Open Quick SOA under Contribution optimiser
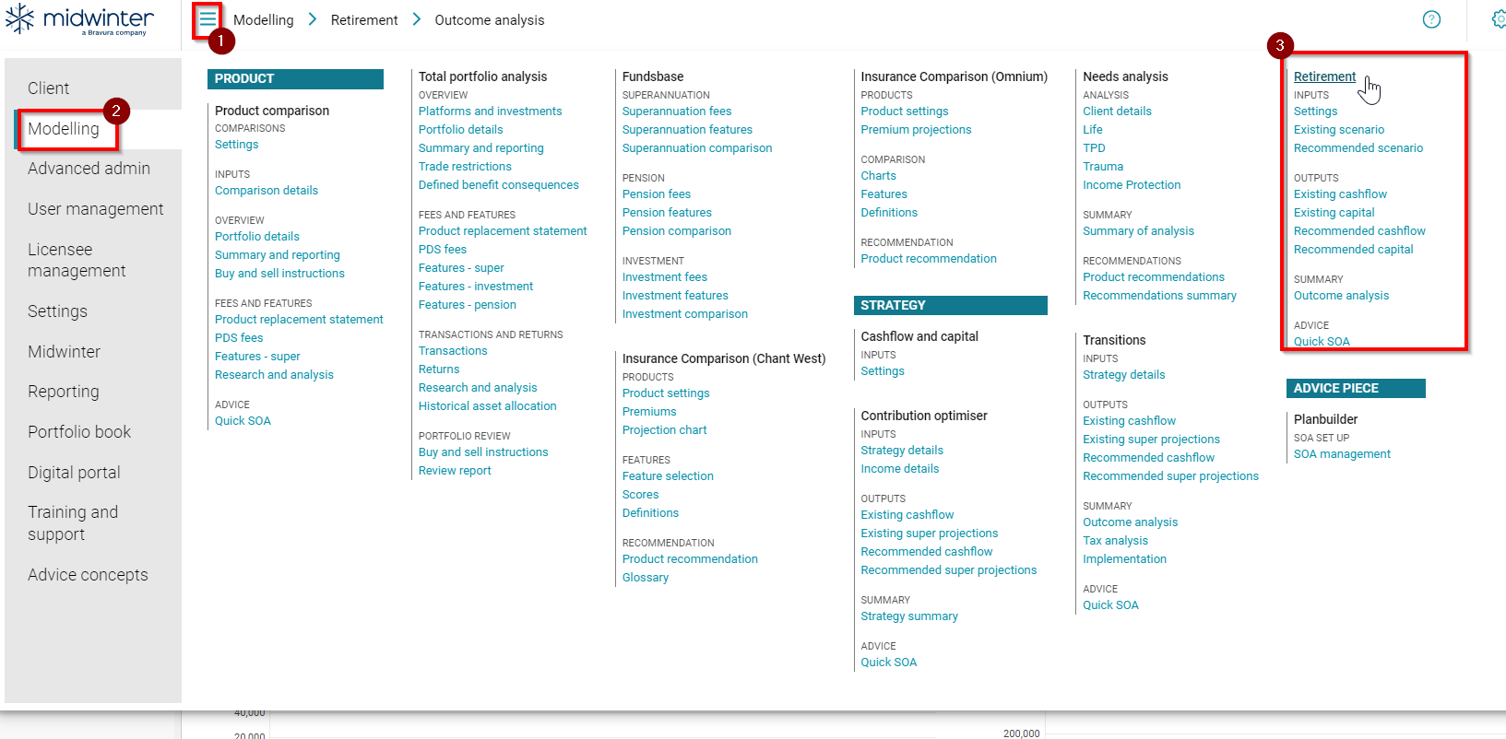Screen dimensions: 1506x739 tap(889, 663)
